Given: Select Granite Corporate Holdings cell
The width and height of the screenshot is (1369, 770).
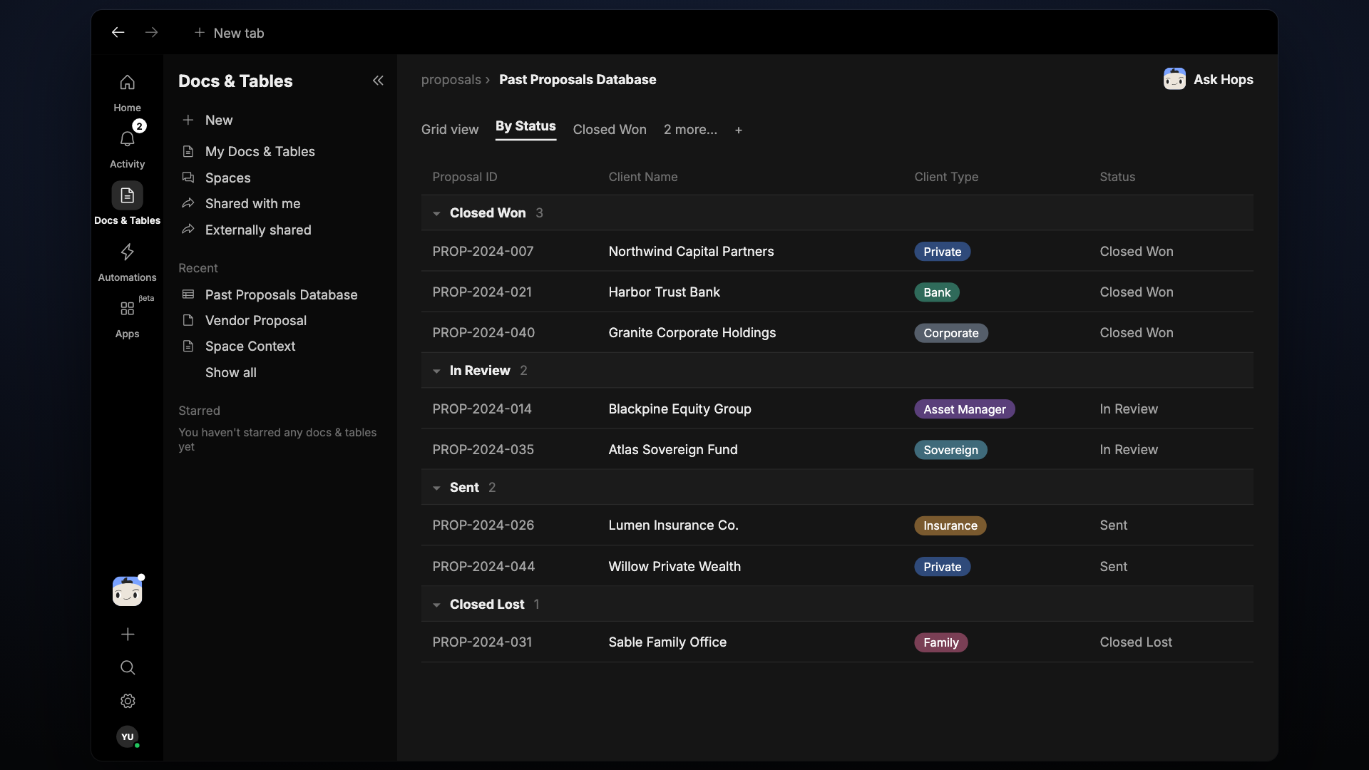Looking at the screenshot, I should click(x=692, y=332).
